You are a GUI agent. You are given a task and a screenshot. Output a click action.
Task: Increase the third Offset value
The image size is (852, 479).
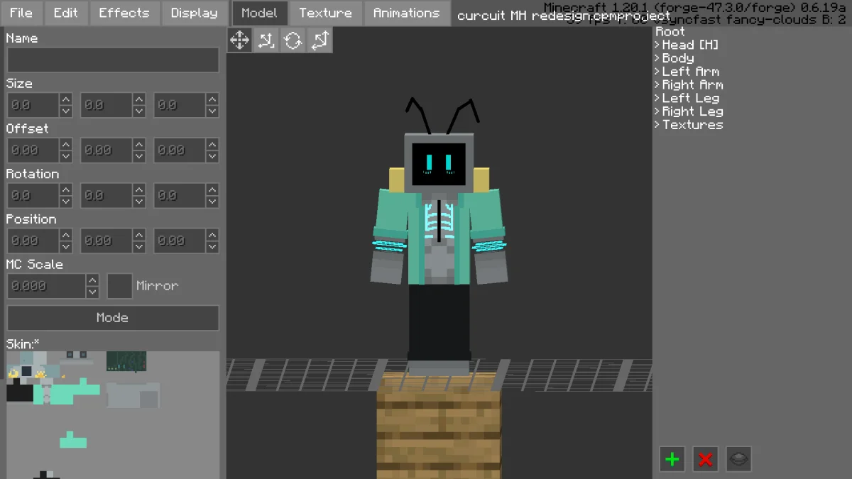tap(212, 144)
